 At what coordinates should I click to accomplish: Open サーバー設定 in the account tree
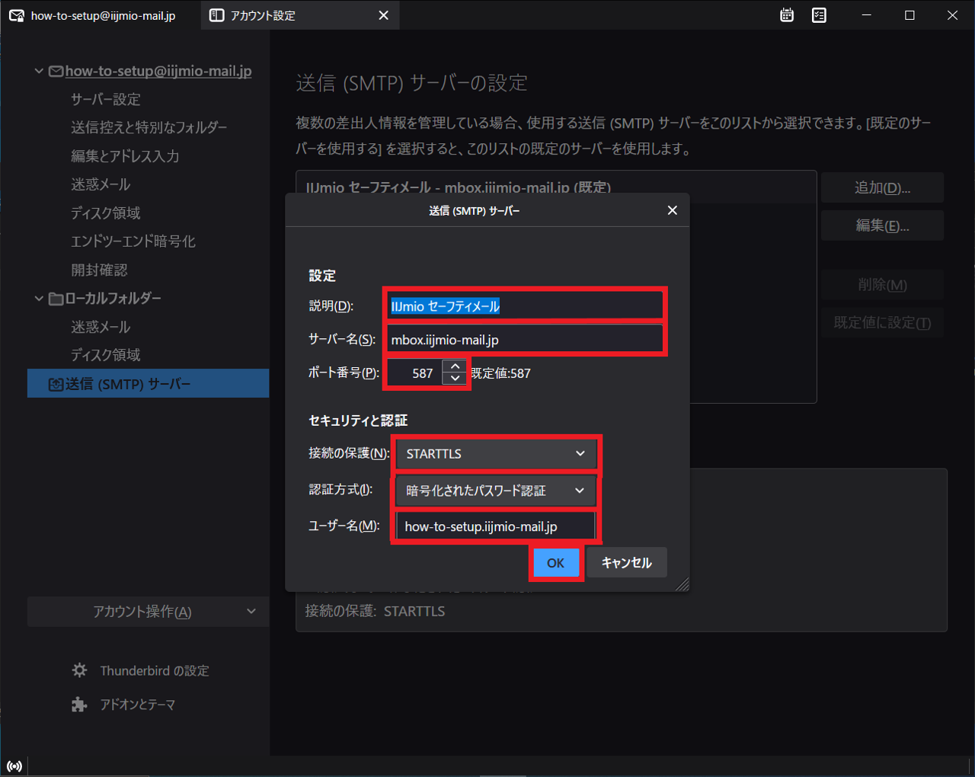point(106,99)
